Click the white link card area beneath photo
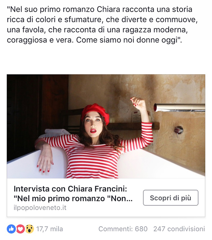 click(x=106, y=197)
